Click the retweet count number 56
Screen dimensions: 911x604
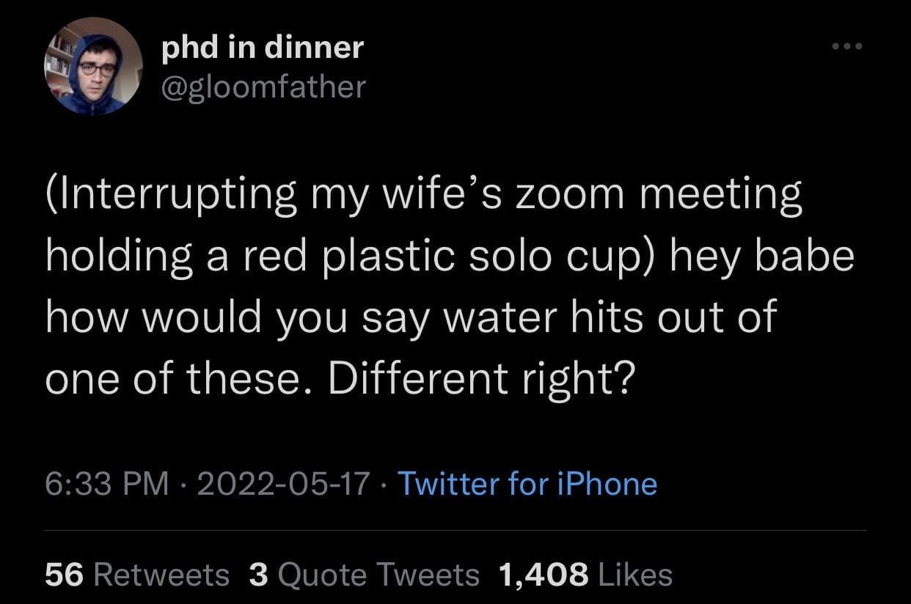tap(65, 575)
